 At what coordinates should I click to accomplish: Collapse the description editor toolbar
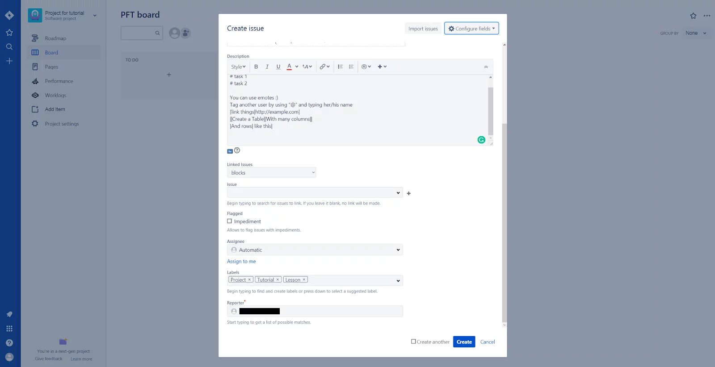pos(486,67)
